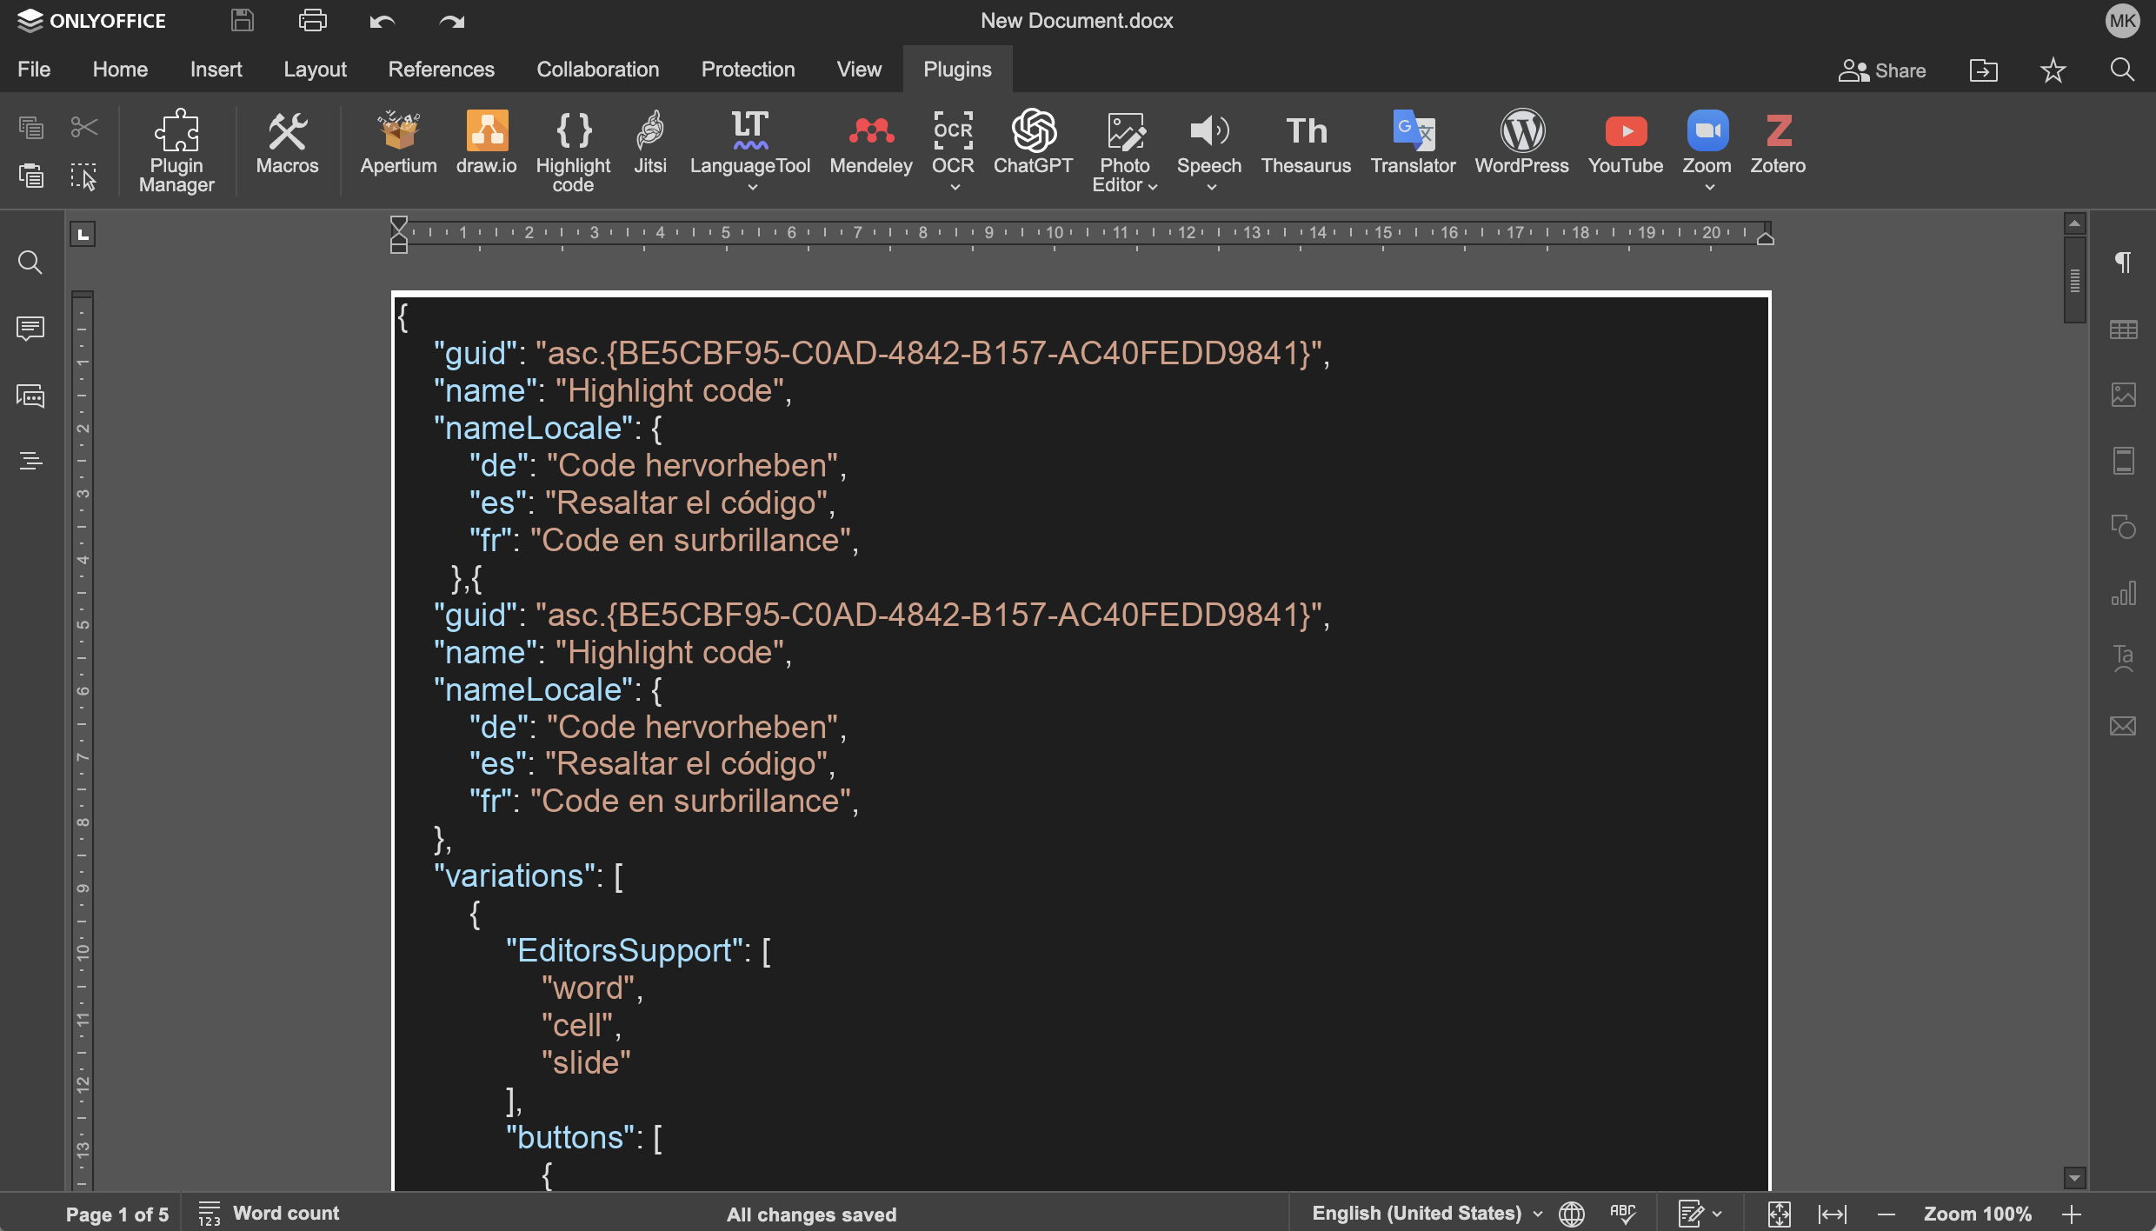Viewport: 2156px width, 1231px height.
Task: Toggle fit to page view
Action: pos(1779,1214)
